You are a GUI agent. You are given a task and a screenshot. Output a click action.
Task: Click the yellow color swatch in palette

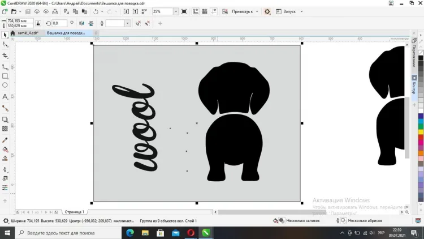(421, 132)
